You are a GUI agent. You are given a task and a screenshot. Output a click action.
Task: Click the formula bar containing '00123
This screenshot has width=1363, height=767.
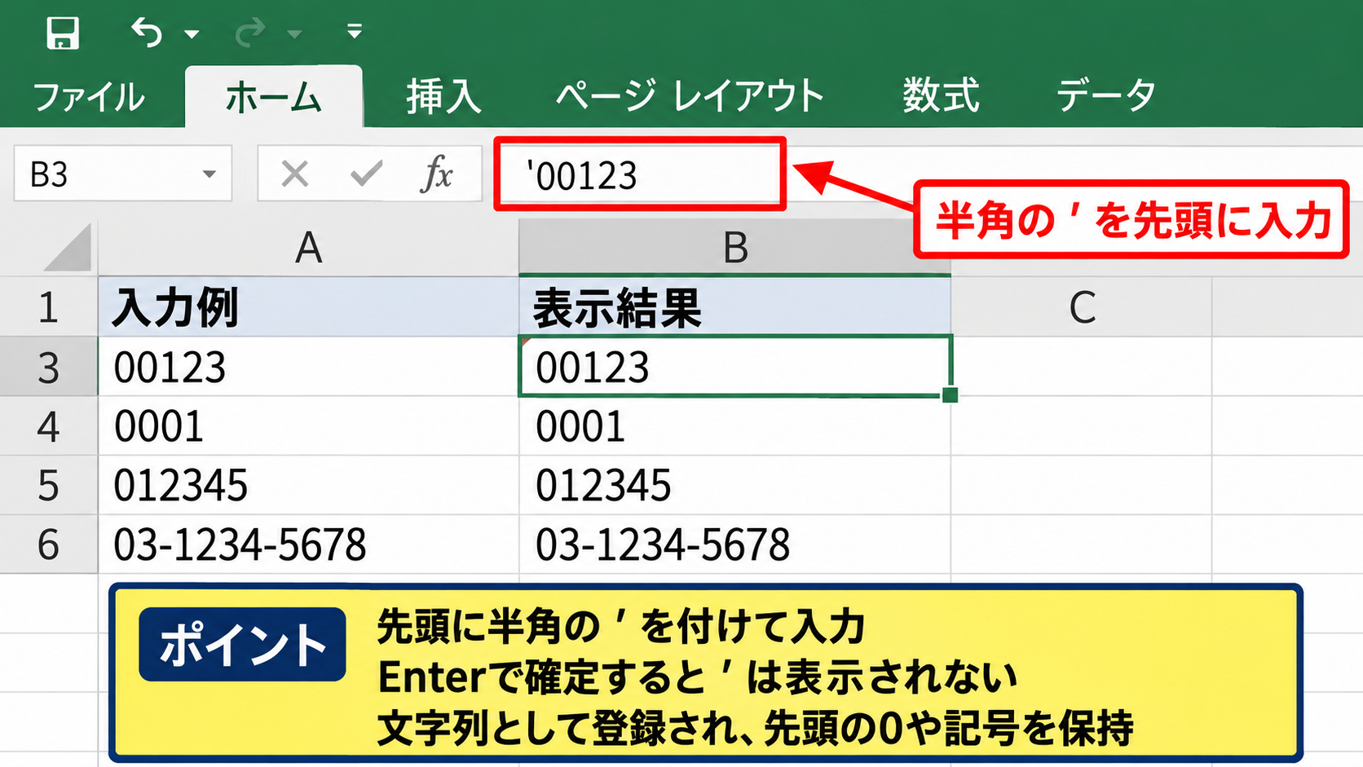click(640, 174)
